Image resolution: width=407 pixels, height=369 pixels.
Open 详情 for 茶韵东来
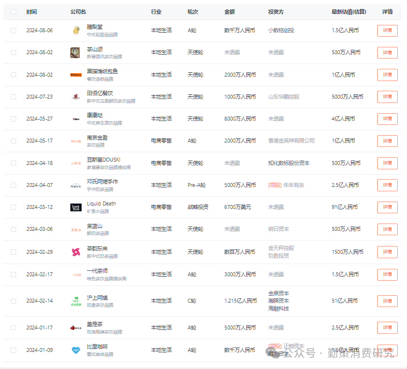387,252
